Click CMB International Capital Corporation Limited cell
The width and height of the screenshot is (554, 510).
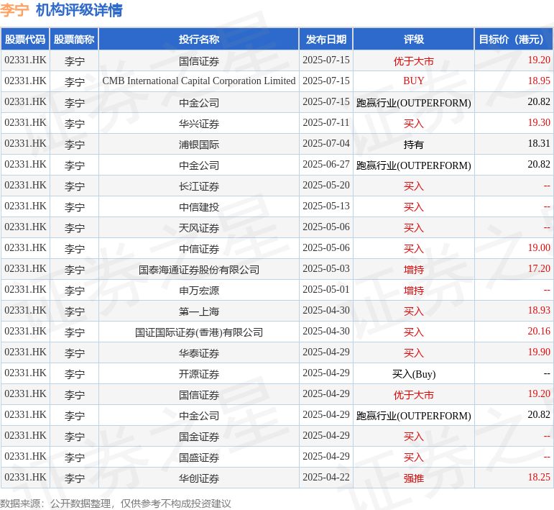point(199,81)
